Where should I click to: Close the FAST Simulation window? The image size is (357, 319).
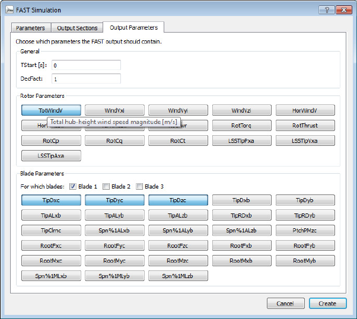(x=344, y=10)
